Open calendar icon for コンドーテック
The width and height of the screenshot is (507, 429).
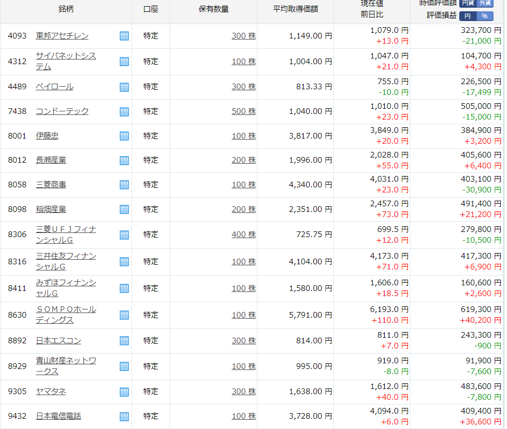coord(124,111)
